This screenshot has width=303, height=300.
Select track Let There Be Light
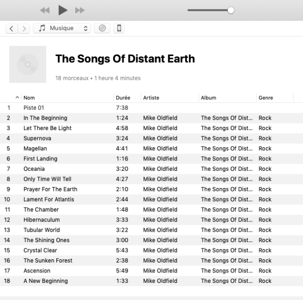pos(151,128)
